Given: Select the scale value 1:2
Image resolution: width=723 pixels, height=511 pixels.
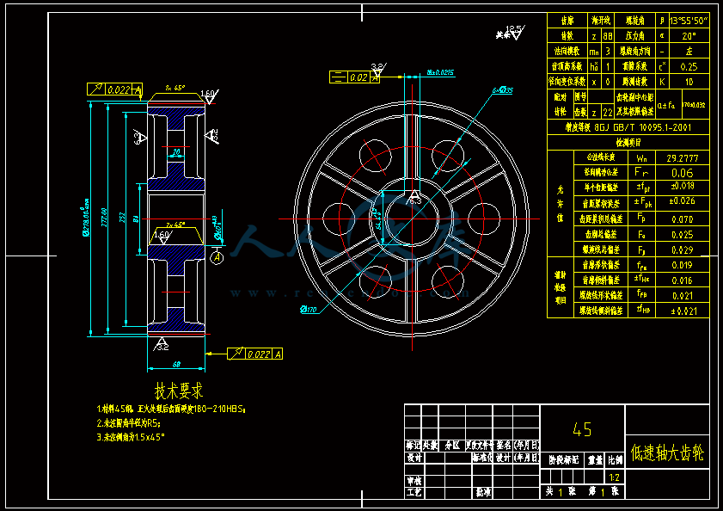Looking at the screenshot, I should tap(614, 477).
